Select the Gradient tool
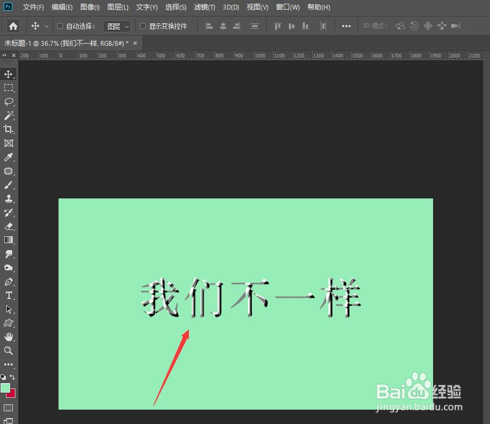The height and width of the screenshot is (424, 490). 9,240
